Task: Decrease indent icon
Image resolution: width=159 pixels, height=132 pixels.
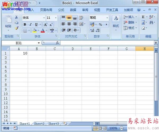Action: (64, 30)
